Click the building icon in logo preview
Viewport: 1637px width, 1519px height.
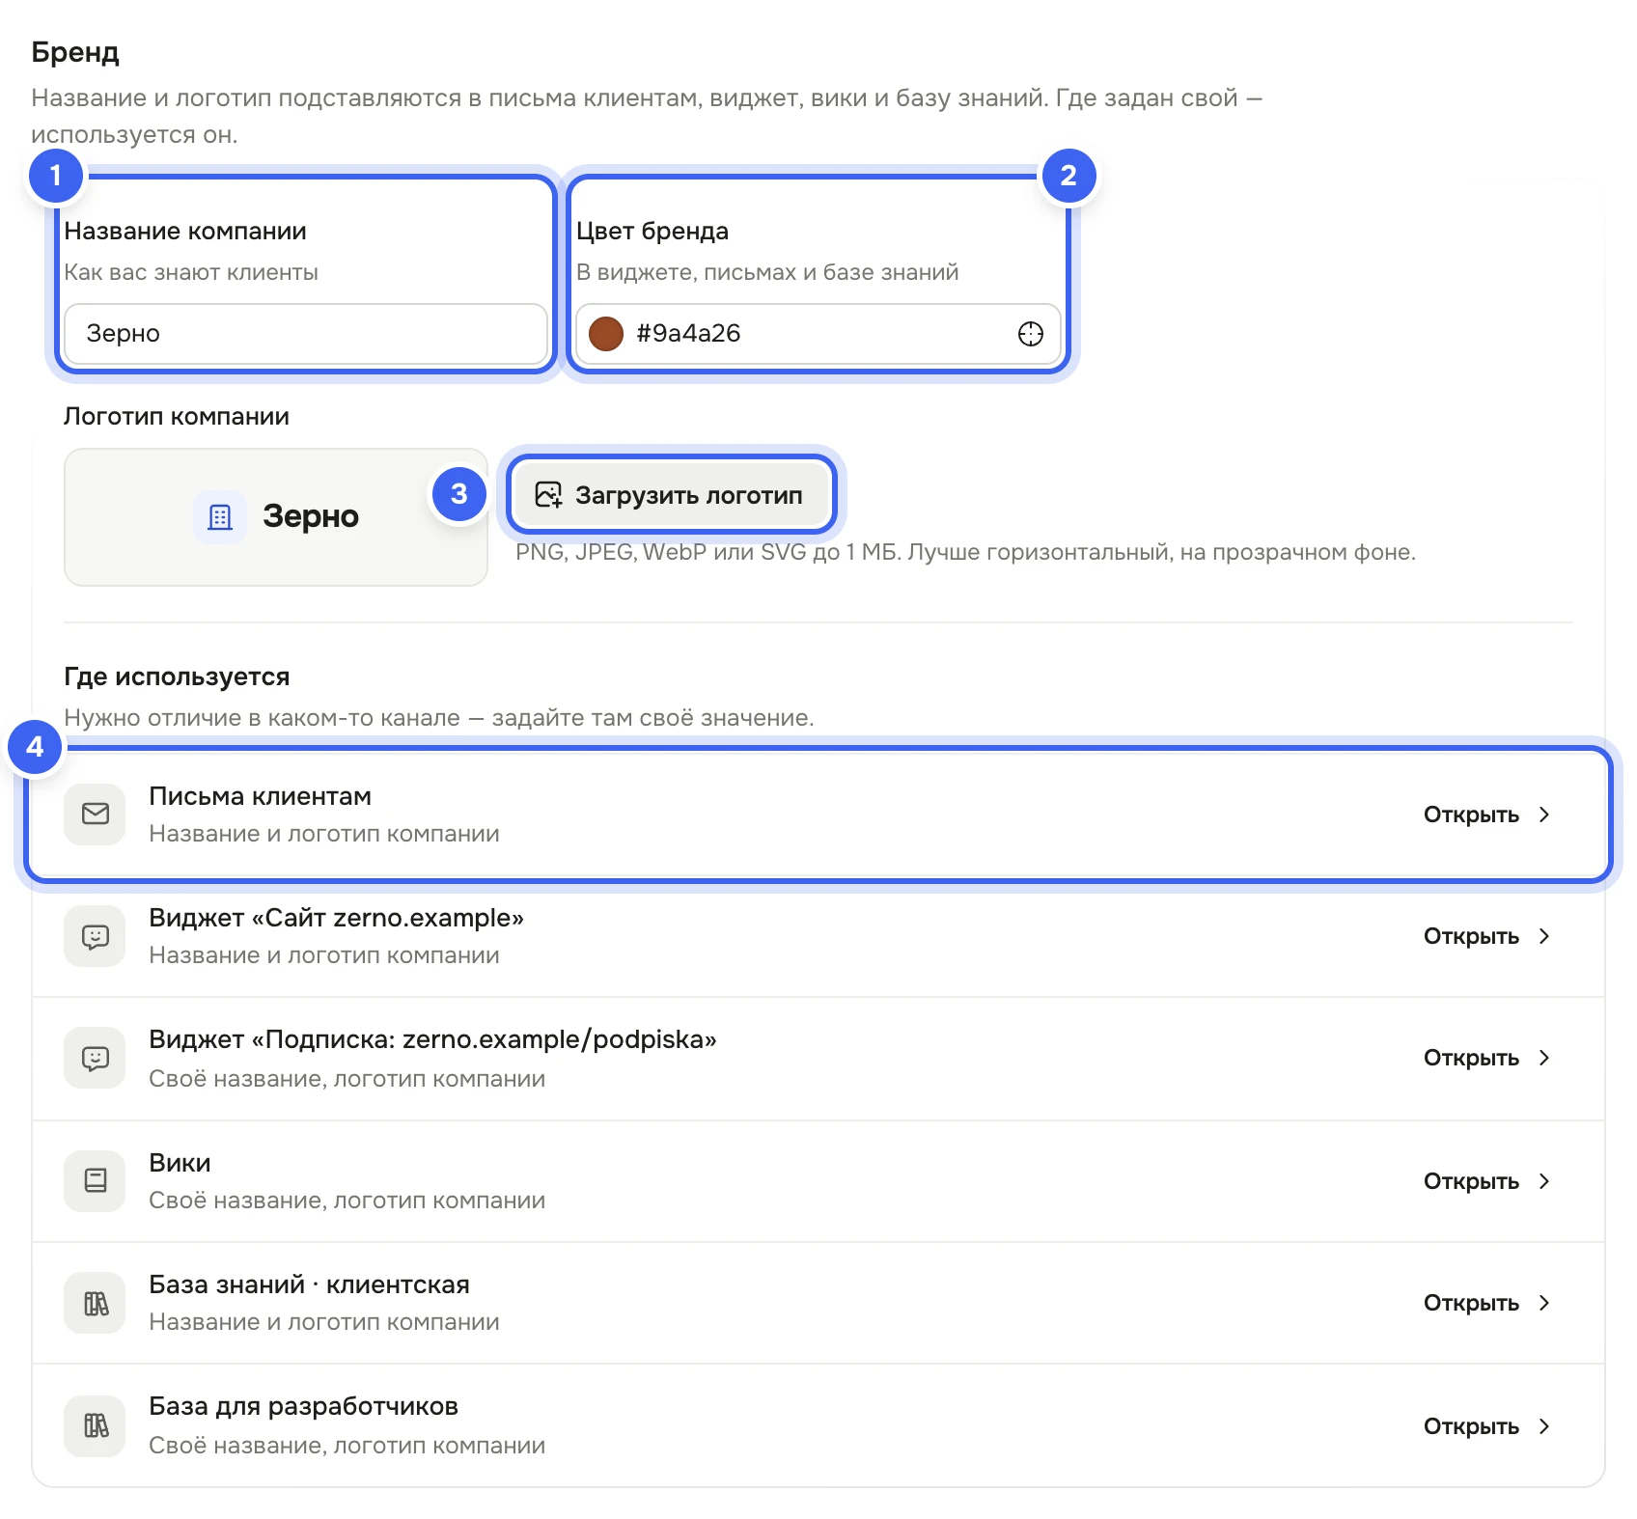220,517
